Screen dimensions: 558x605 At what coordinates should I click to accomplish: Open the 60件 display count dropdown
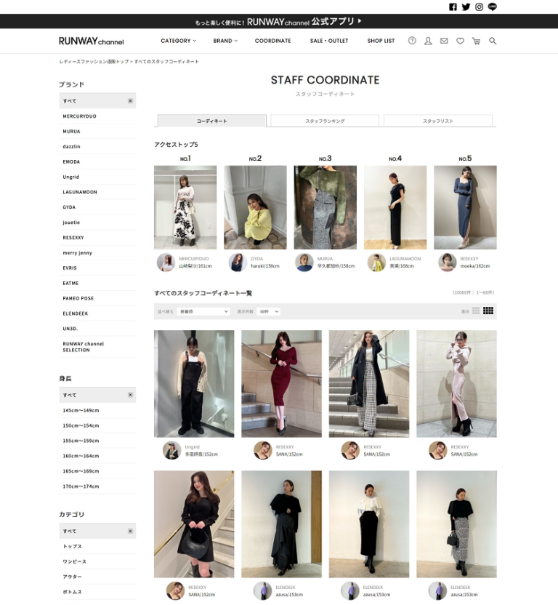pyautogui.click(x=269, y=311)
